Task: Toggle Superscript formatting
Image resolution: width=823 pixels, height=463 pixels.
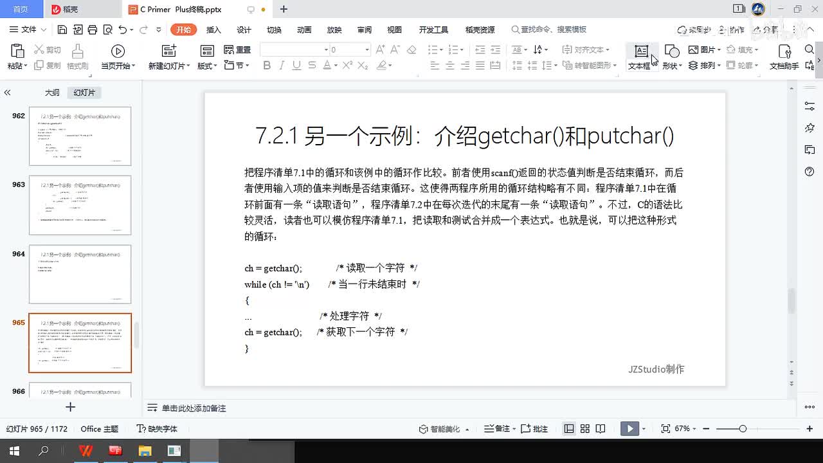Action: [x=347, y=66]
